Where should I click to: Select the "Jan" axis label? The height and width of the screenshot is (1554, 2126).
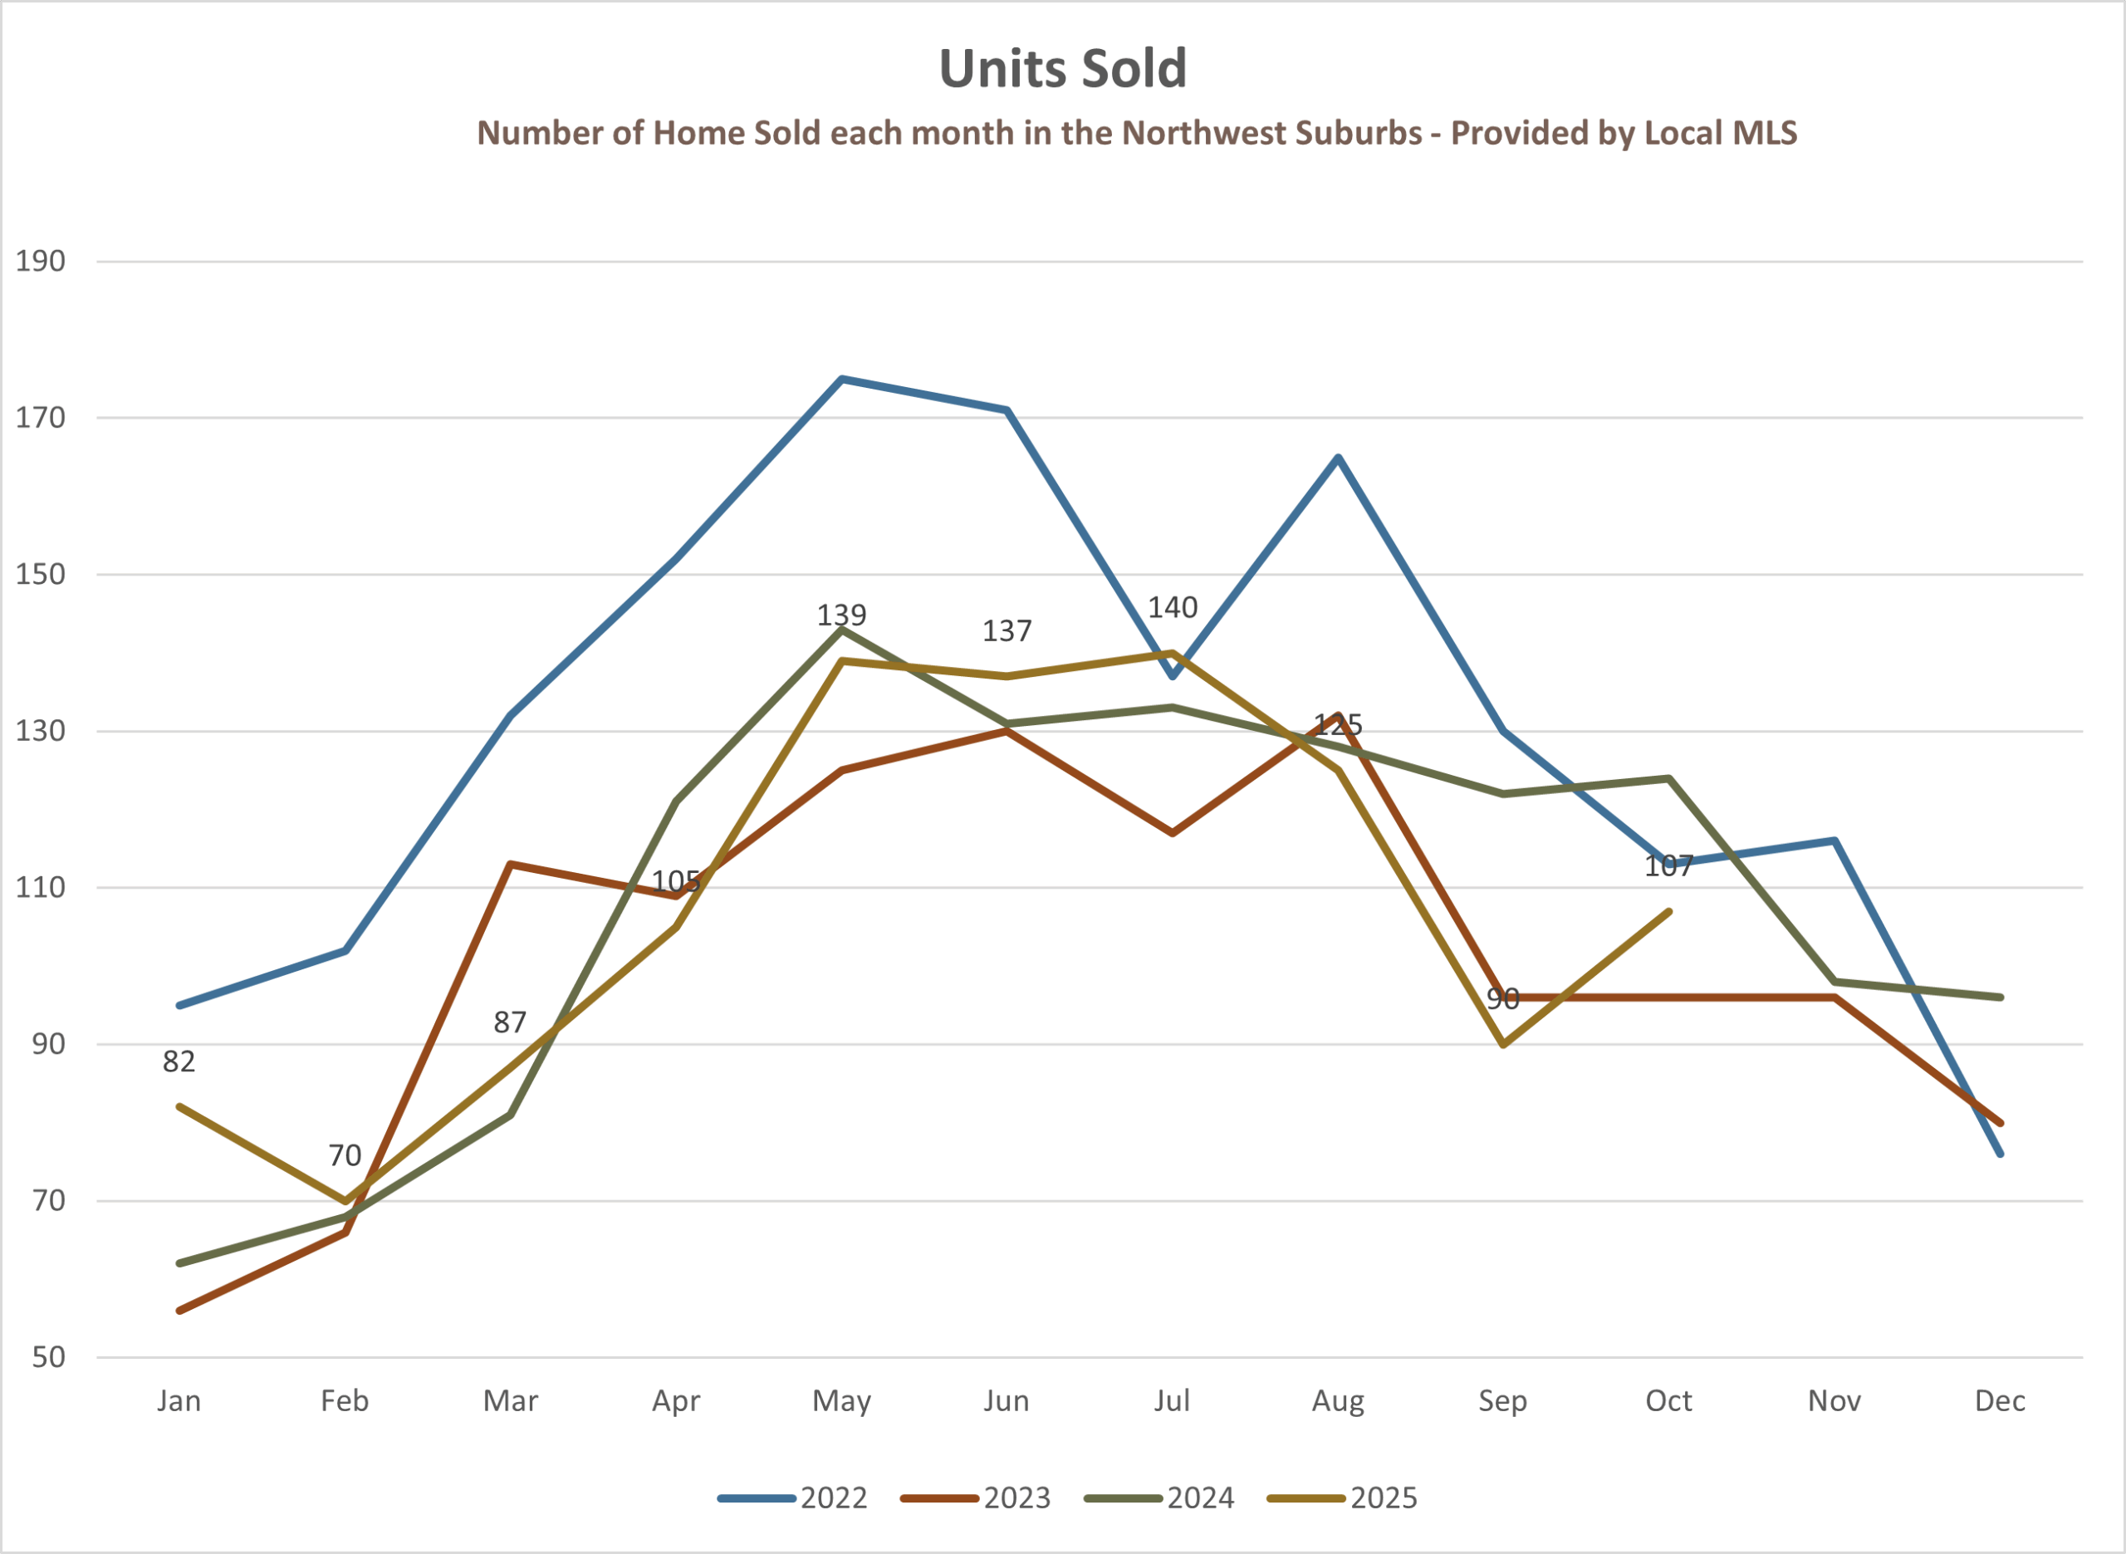pyautogui.click(x=179, y=1402)
